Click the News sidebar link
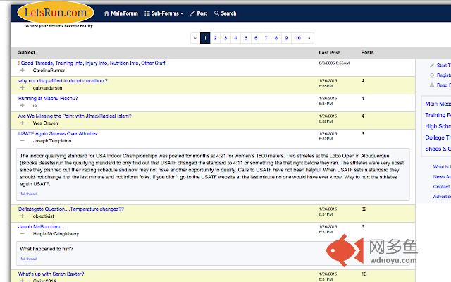 tap(442, 177)
